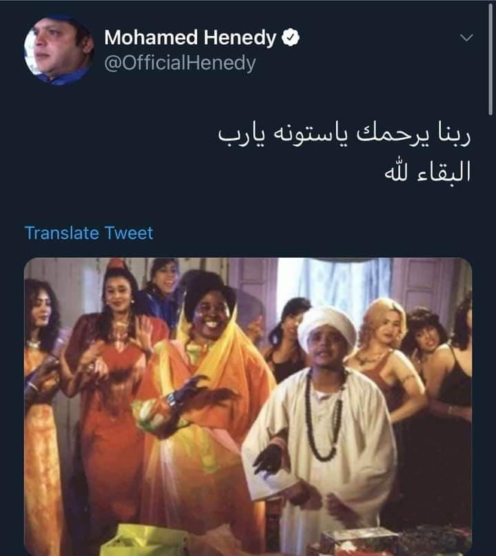Click the blue verified badge icon
This screenshot has width=496, height=556.
click(x=291, y=38)
